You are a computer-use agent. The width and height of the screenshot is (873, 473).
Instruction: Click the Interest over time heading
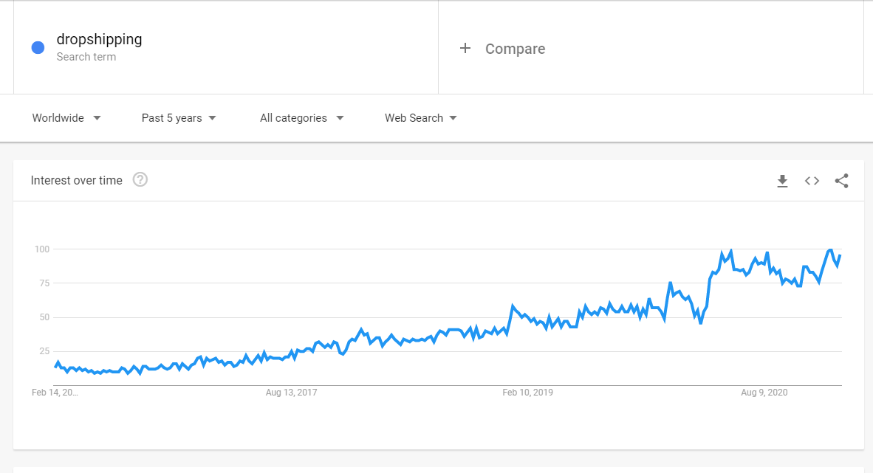click(76, 179)
